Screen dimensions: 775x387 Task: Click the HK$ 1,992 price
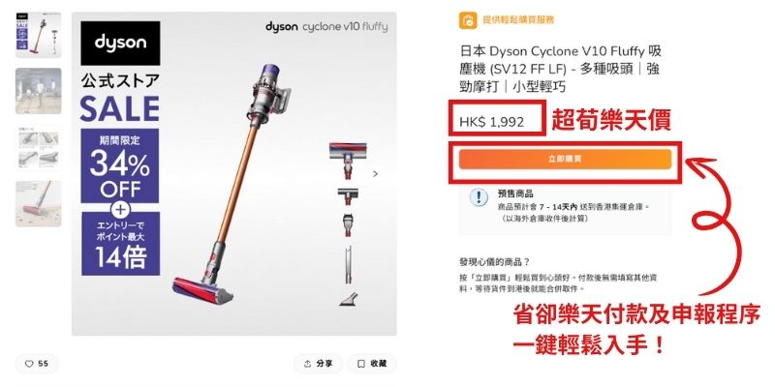[x=492, y=122]
